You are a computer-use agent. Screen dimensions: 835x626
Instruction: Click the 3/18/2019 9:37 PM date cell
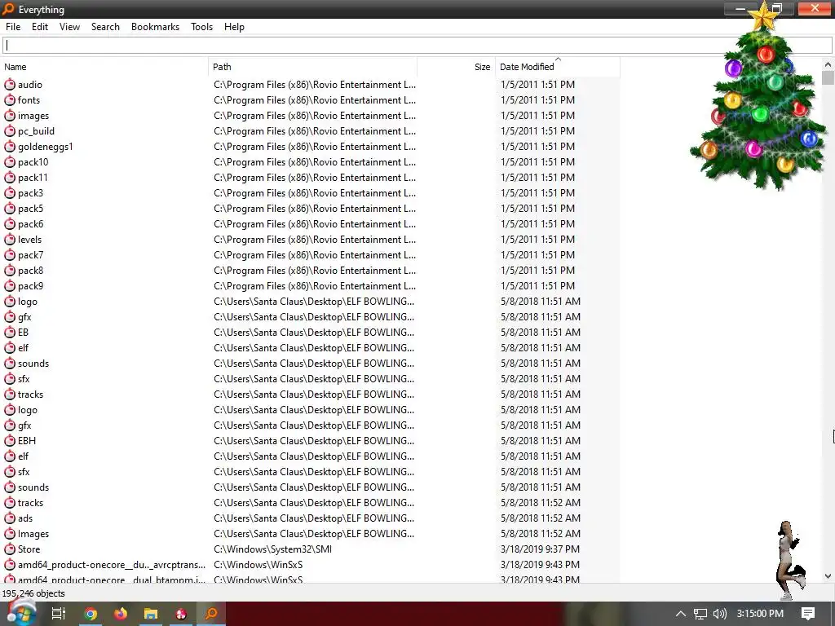[x=540, y=549]
